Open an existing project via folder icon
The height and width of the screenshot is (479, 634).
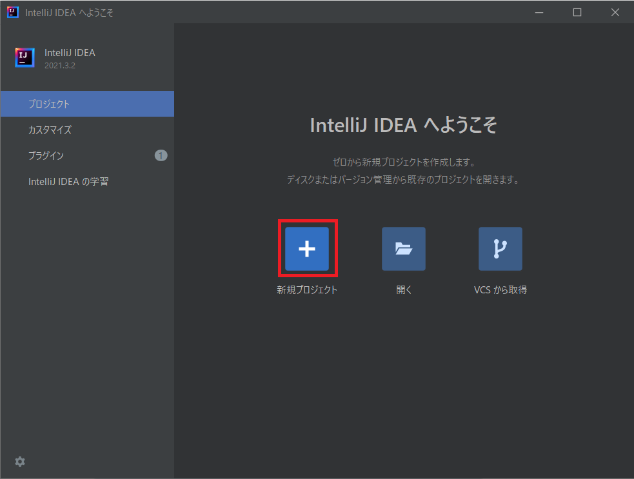[404, 249]
